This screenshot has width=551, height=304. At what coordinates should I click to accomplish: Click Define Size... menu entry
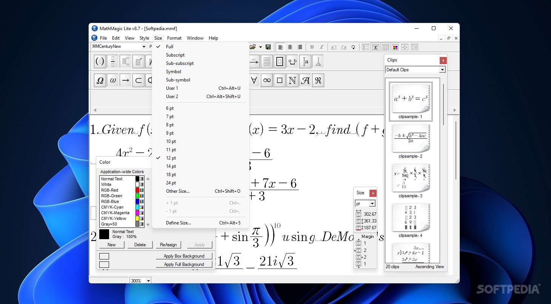pyautogui.click(x=200, y=223)
